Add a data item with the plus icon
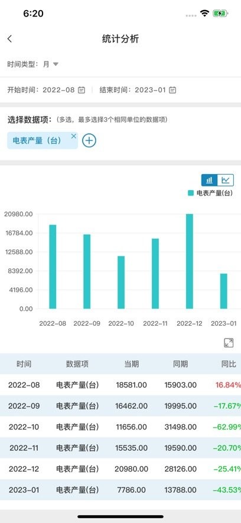This screenshot has width=241, height=523. coord(89,140)
